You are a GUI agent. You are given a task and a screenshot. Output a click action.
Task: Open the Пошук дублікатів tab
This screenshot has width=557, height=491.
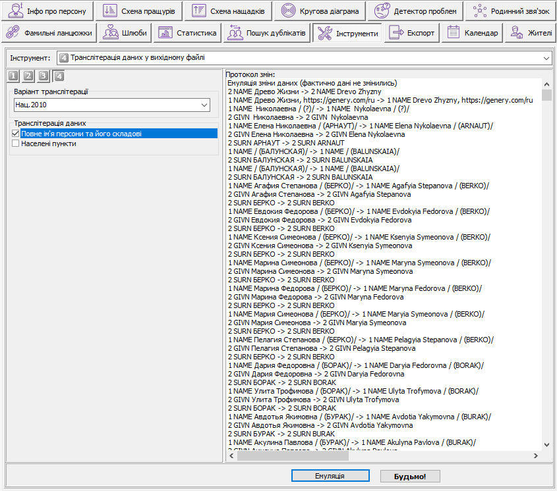pyautogui.click(x=266, y=33)
